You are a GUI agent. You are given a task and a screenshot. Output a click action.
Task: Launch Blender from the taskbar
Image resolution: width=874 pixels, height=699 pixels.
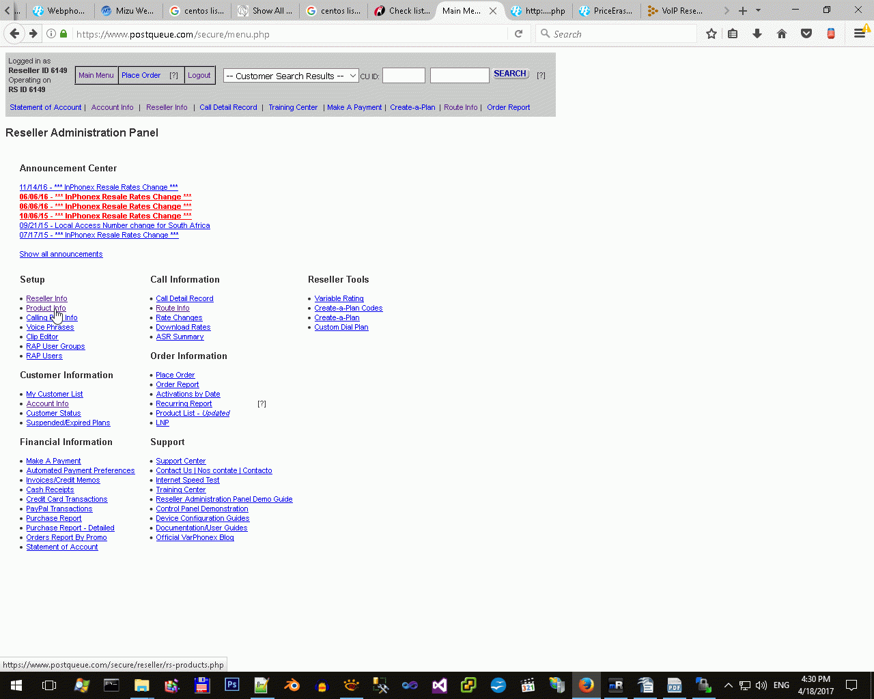point(292,685)
